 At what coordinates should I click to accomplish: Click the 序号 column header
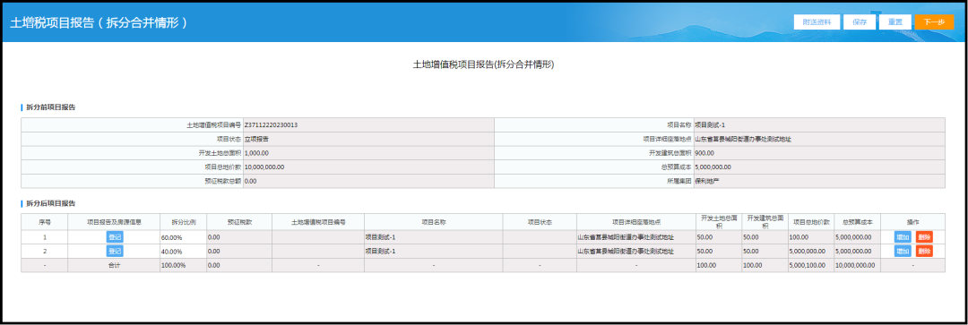point(45,221)
